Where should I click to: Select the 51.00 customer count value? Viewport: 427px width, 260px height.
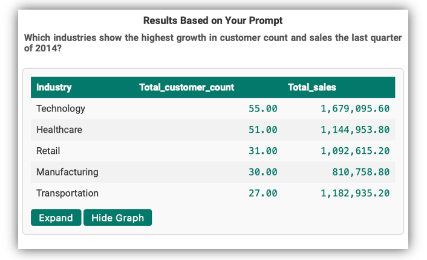pos(262,130)
